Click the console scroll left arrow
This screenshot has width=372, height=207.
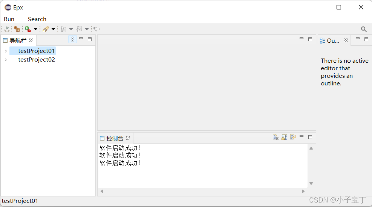(102, 191)
